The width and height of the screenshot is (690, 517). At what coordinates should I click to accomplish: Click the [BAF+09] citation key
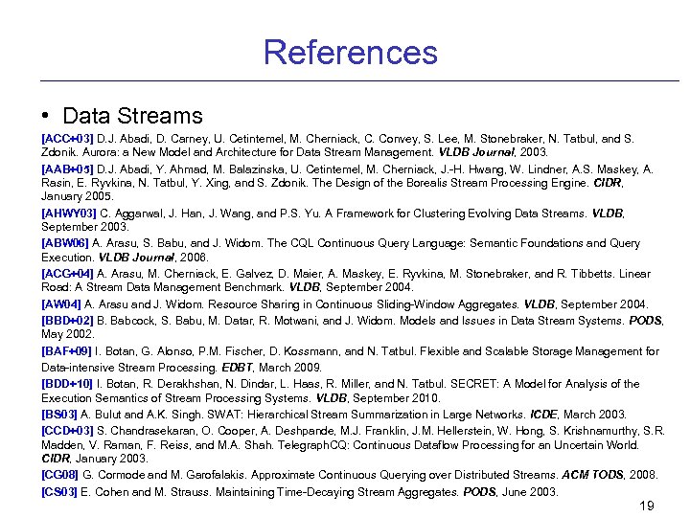point(66,351)
